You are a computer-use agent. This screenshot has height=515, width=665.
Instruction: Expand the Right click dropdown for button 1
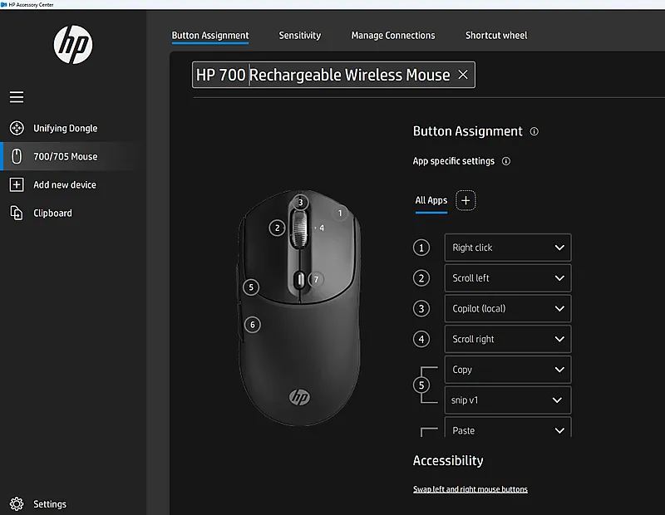click(x=508, y=248)
